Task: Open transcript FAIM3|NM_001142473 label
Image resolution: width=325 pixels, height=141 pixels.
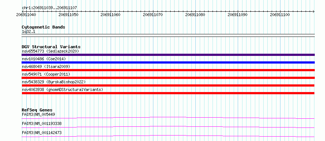Action: [42, 133]
